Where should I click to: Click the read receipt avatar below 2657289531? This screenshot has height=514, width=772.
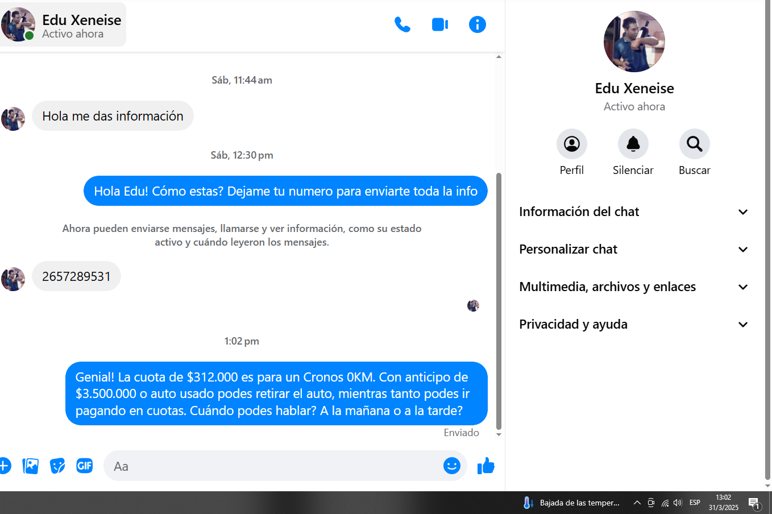[473, 306]
